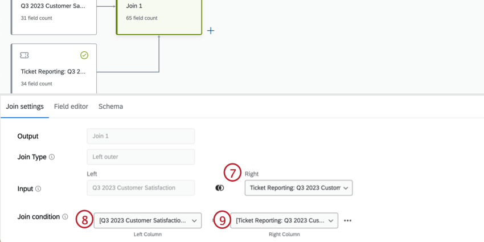This screenshot has width=484, height=242.
Task: Click the Left input Q3 2023 Customer Satisfaction field
Action: point(140,188)
